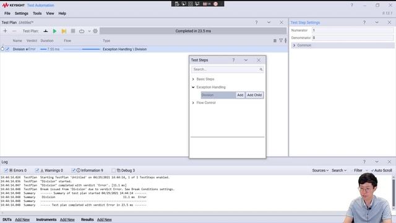Viewport: 396px width, 223px height.
Task: Add a new test step with plus icon
Action: tap(5, 31)
